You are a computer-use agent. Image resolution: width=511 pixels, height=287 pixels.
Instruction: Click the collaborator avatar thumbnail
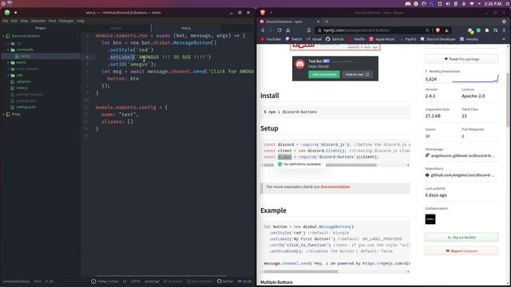[x=430, y=219]
